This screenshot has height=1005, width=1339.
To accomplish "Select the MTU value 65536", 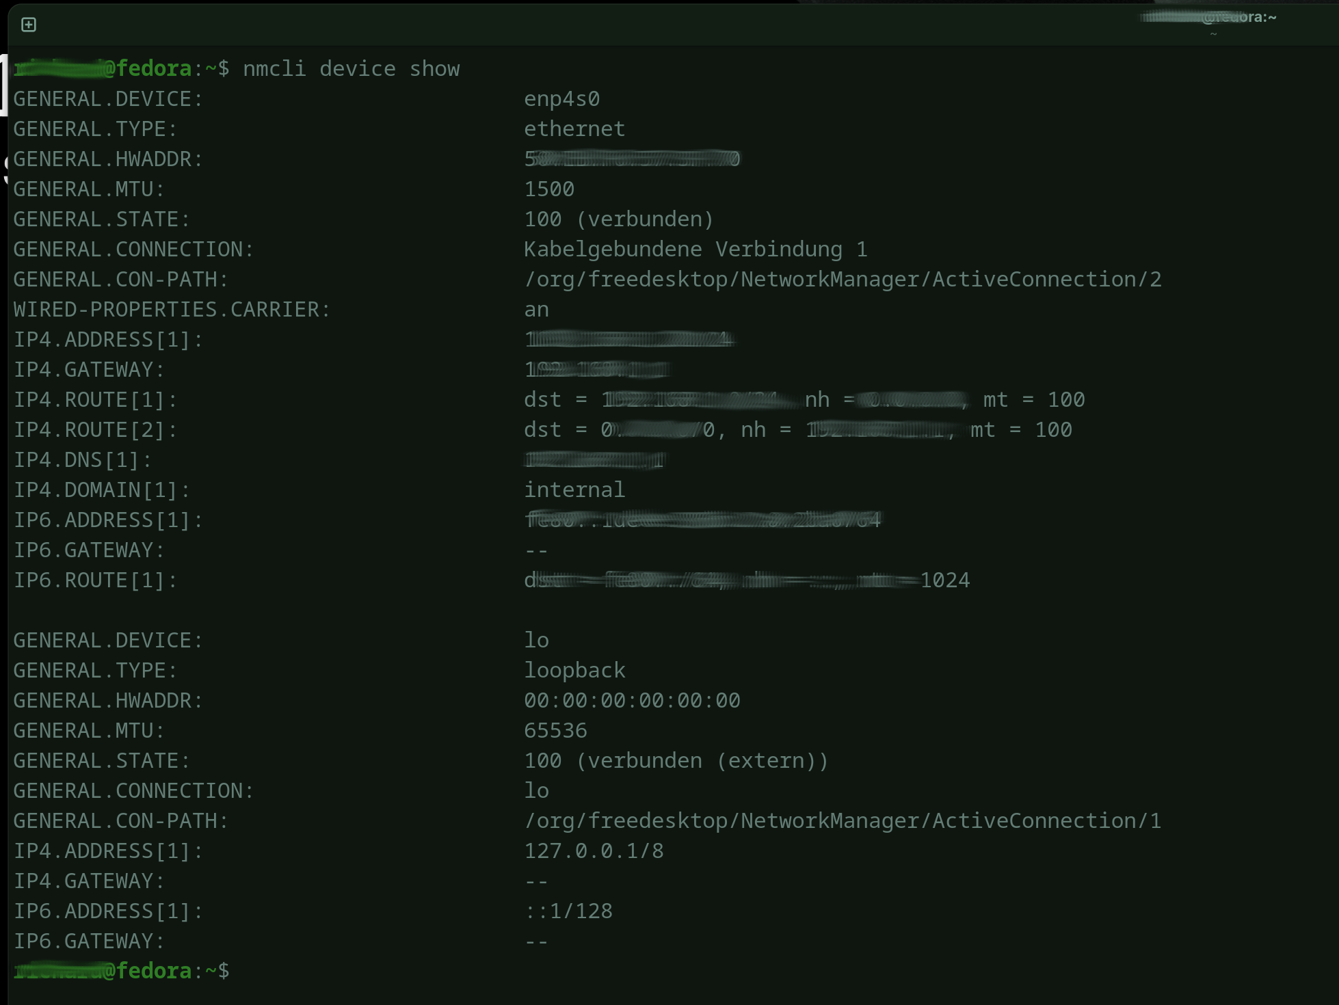I will 555,731.
